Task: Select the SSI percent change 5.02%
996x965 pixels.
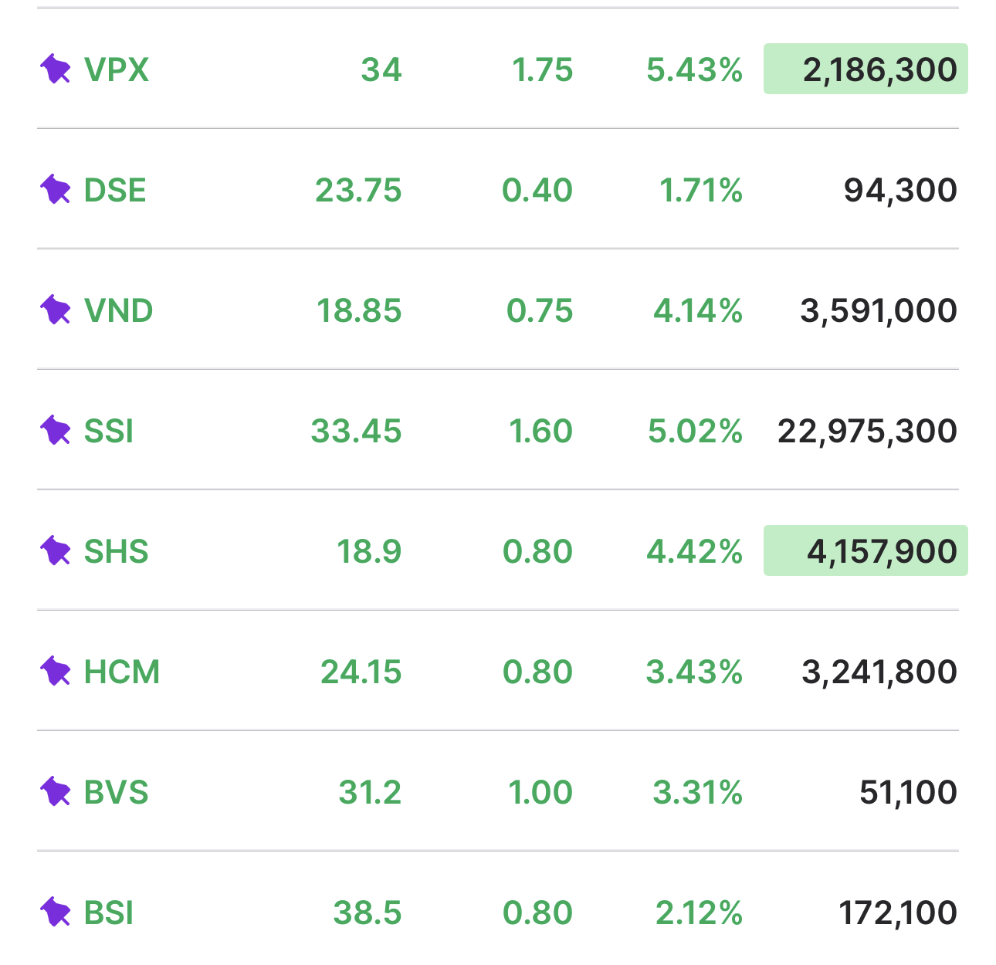Action: 695,431
